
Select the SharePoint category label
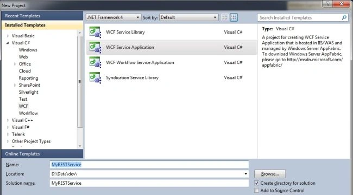click(29, 85)
